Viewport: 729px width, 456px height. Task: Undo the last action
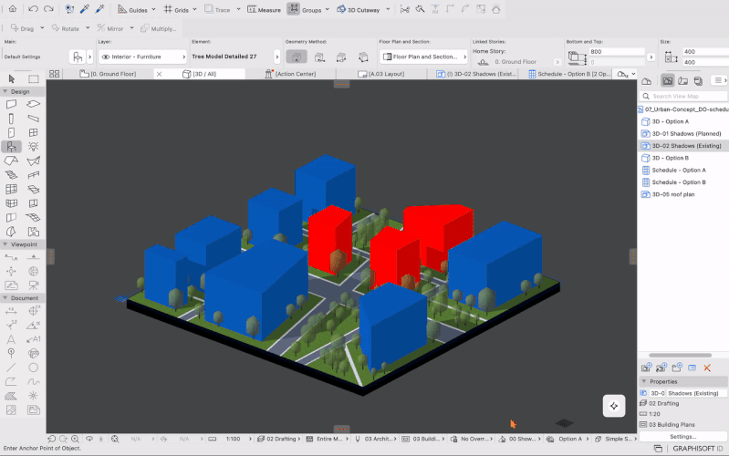33,9
